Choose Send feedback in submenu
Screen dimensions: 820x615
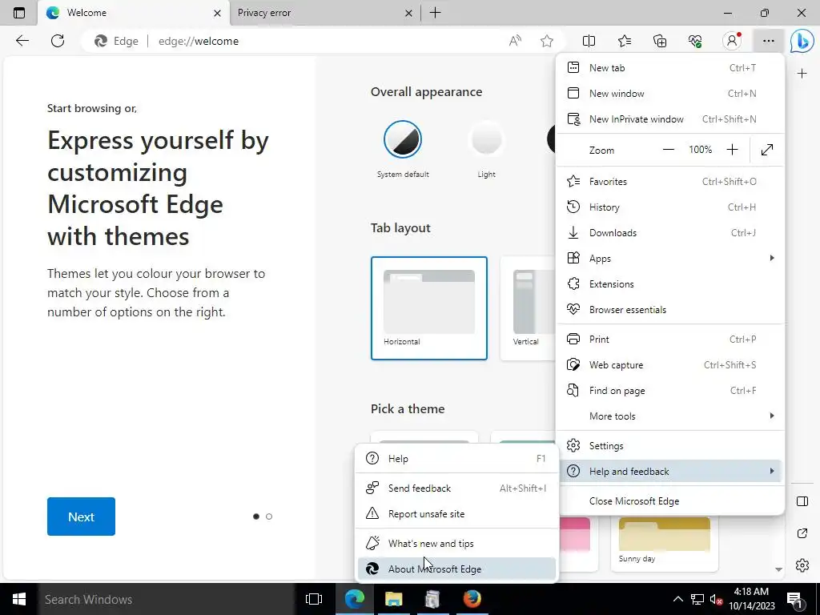click(x=456, y=488)
